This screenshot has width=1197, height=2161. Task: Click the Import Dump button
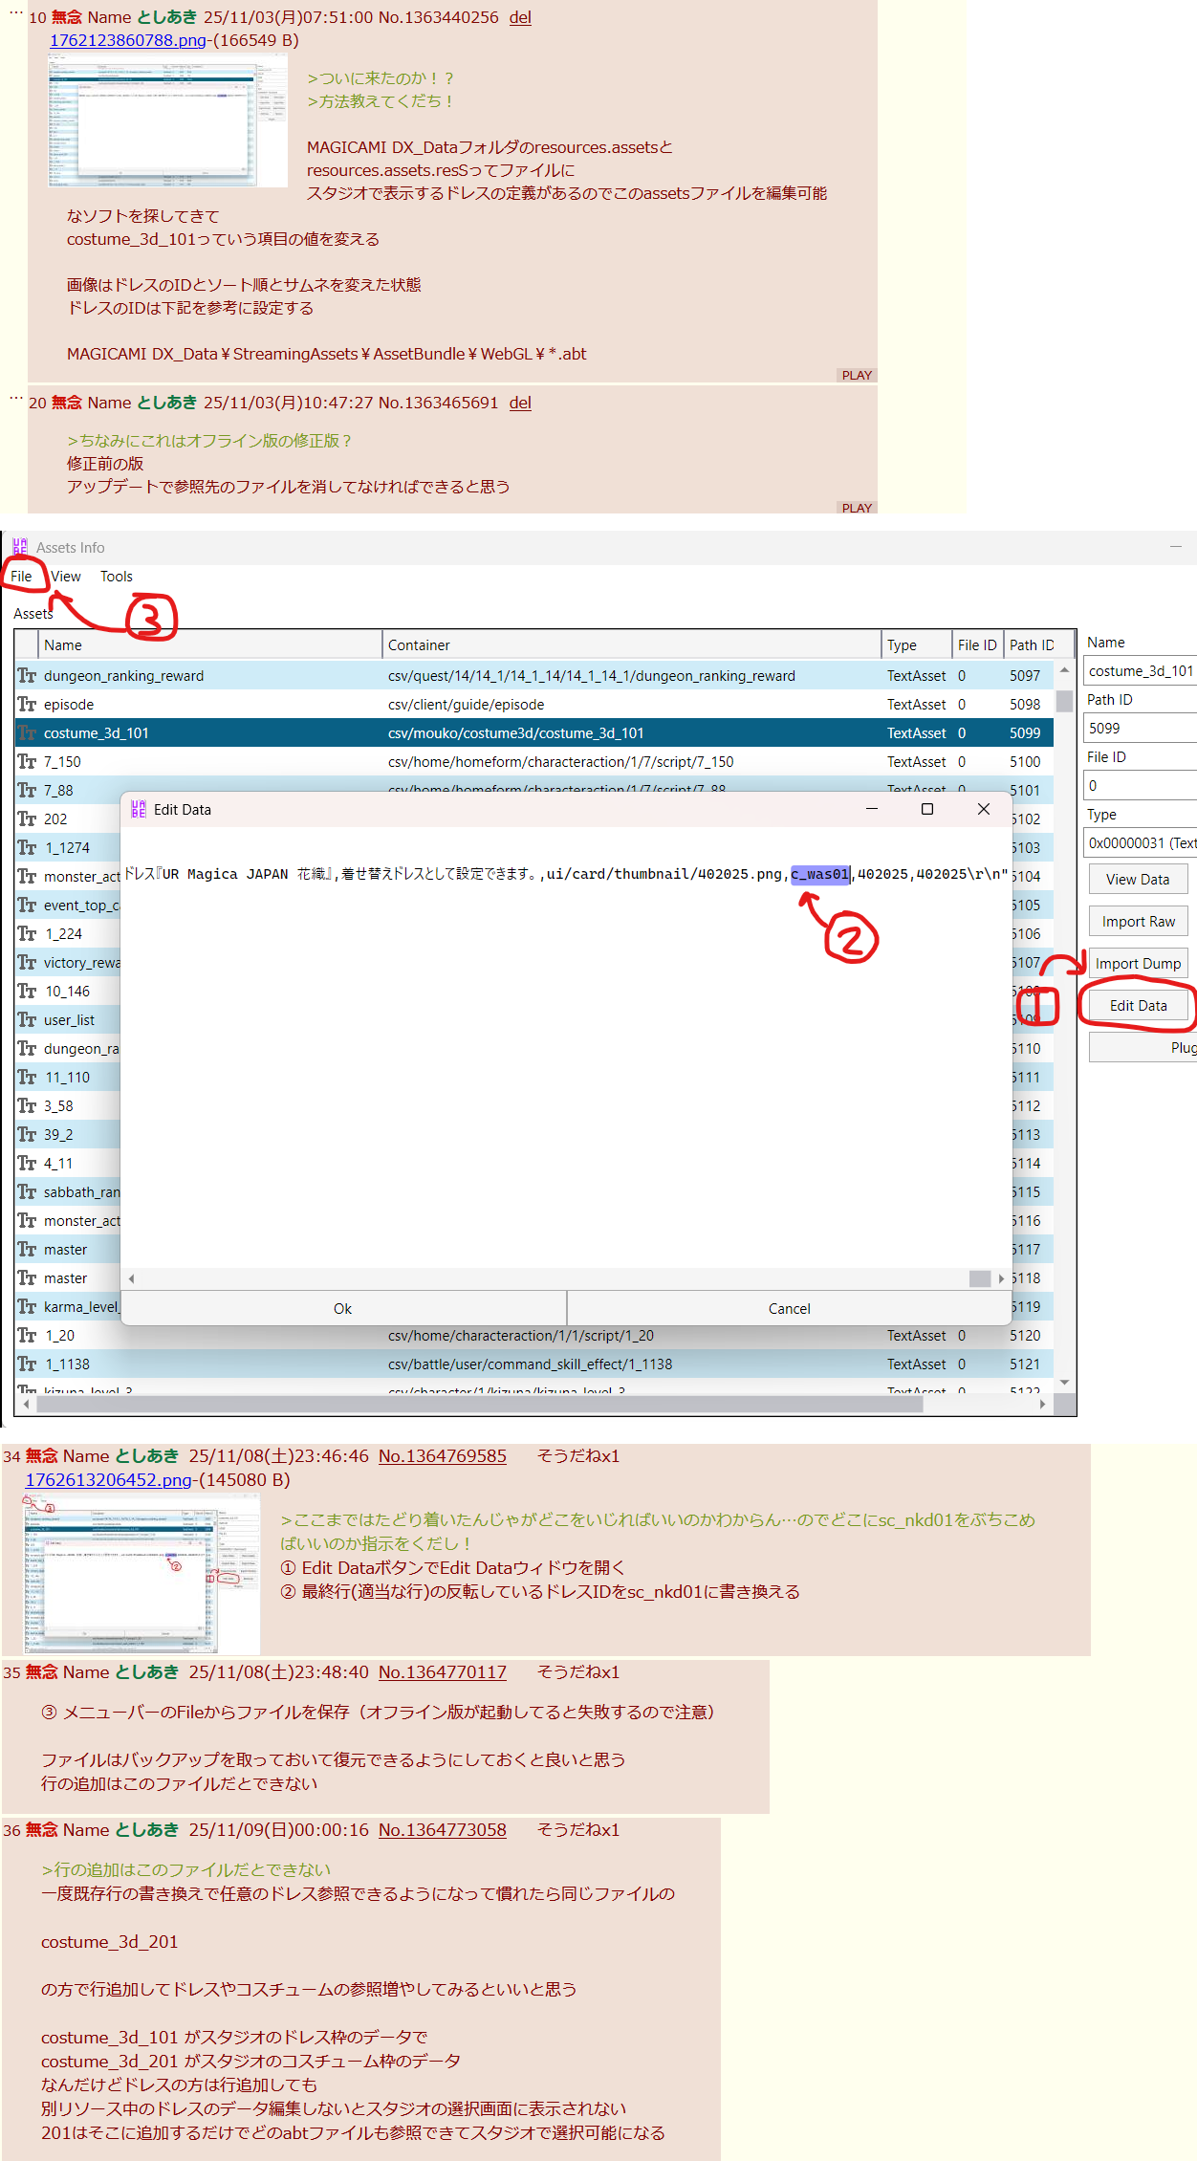pos(1138,964)
